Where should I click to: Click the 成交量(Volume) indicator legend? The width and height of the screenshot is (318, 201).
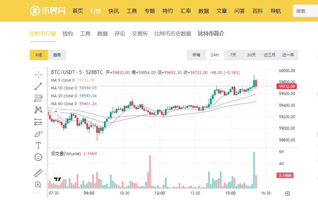[x=66, y=154]
